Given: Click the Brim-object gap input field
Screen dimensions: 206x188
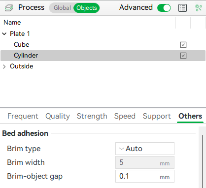Looking at the screenshot, I should tap(145, 176).
